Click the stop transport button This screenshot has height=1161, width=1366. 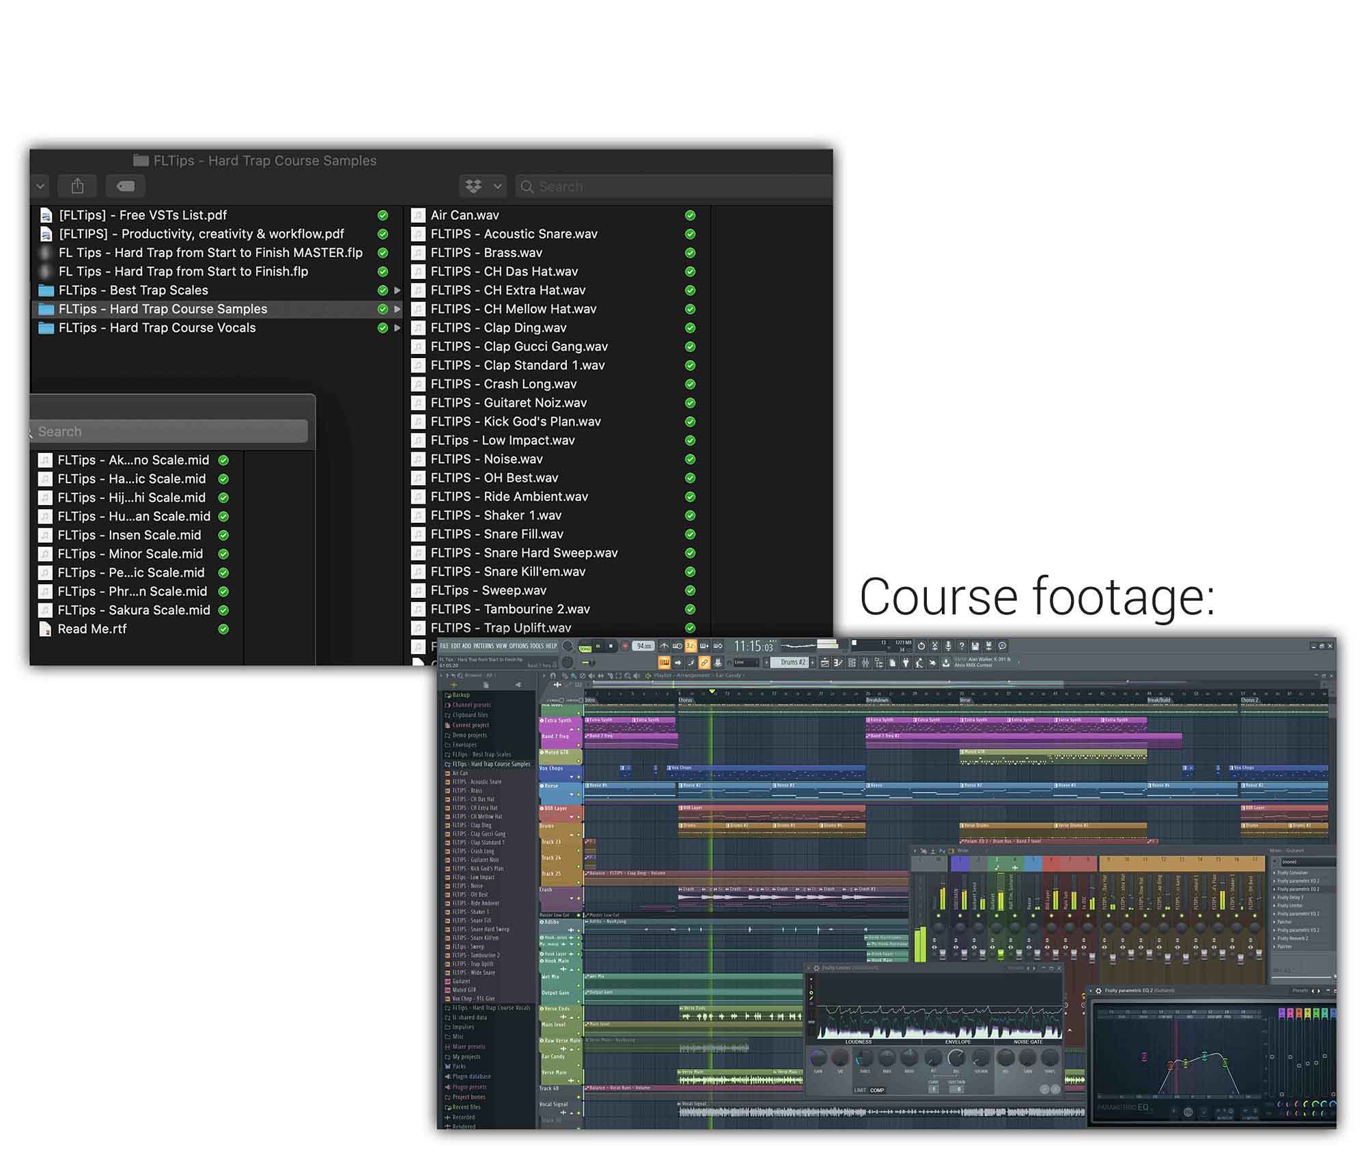tap(611, 646)
